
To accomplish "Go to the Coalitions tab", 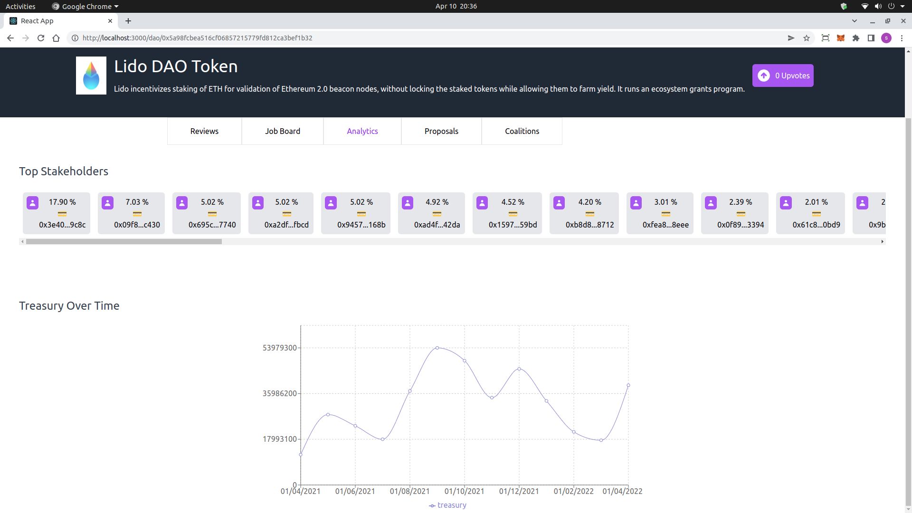I will [x=522, y=131].
